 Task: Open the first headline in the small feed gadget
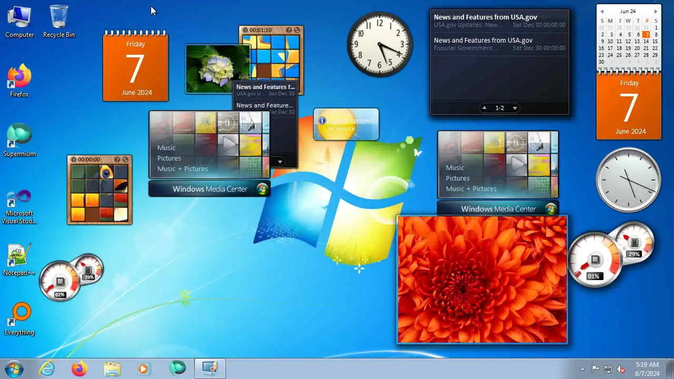tap(265, 90)
